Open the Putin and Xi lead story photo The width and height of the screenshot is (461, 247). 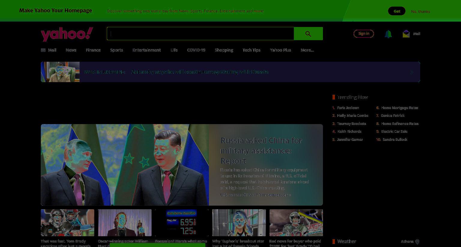pos(125,165)
